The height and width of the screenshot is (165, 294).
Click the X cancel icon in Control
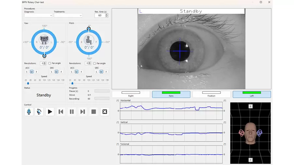tap(105, 112)
